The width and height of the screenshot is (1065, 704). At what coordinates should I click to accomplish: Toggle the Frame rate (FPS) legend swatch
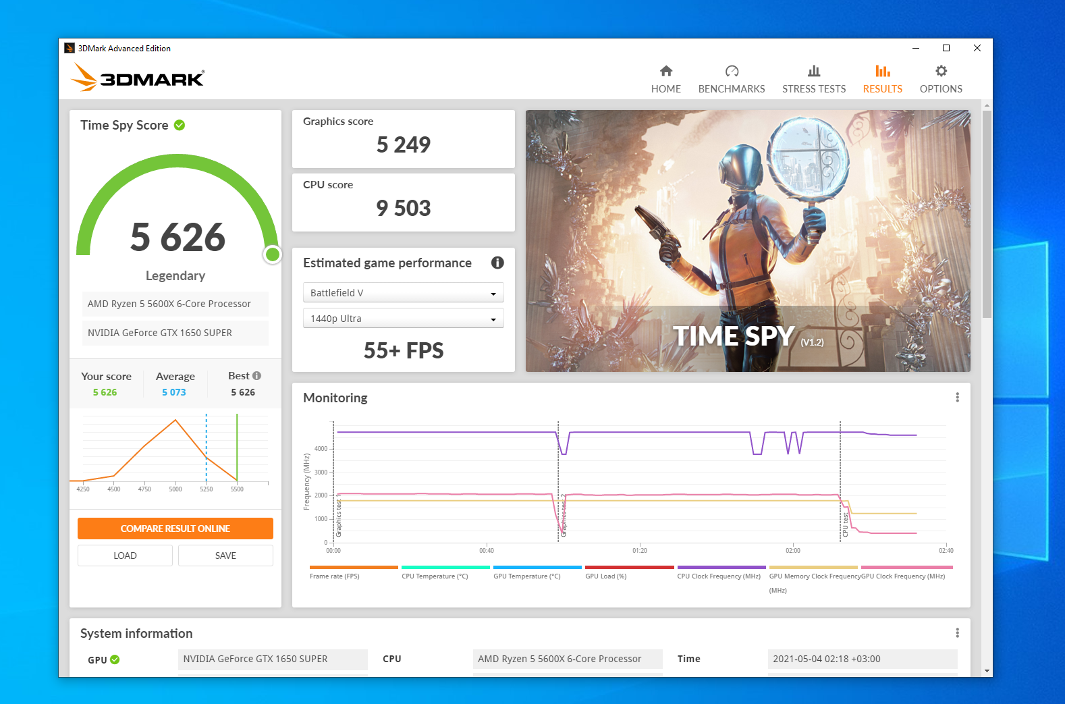(x=354, y=567)
